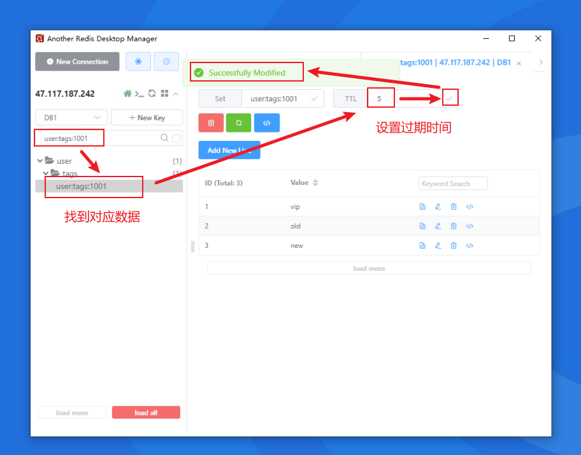This screenshot has height=455, width=581.
Task: Refresh key with green button
Action: point(239,122)
